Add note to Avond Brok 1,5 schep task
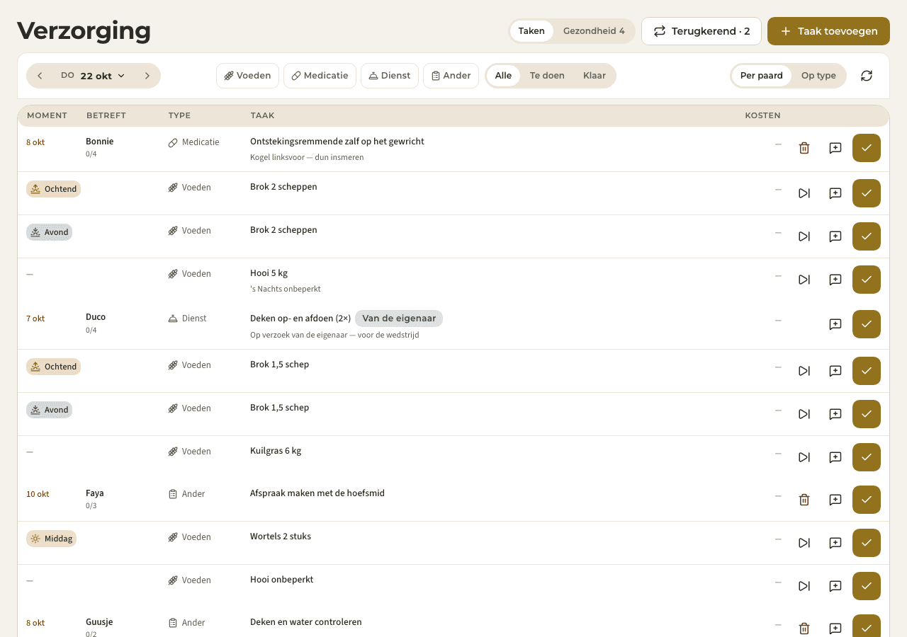The width and height of the screenshot is (907, 637). [835, 414]
